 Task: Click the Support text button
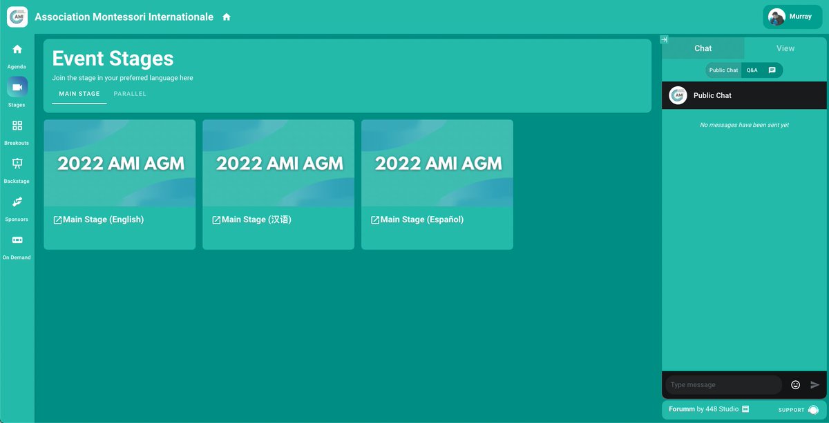(791, 410)
